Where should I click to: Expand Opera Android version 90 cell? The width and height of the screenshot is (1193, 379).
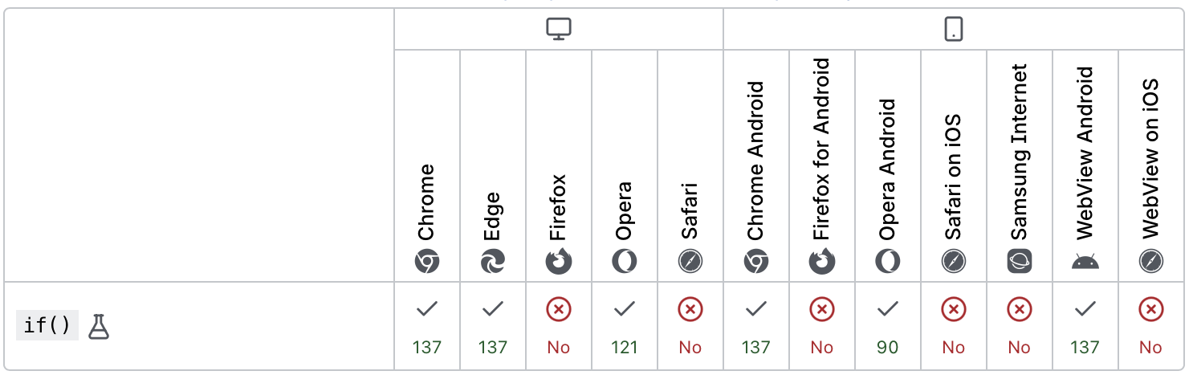tap(887, 326)
